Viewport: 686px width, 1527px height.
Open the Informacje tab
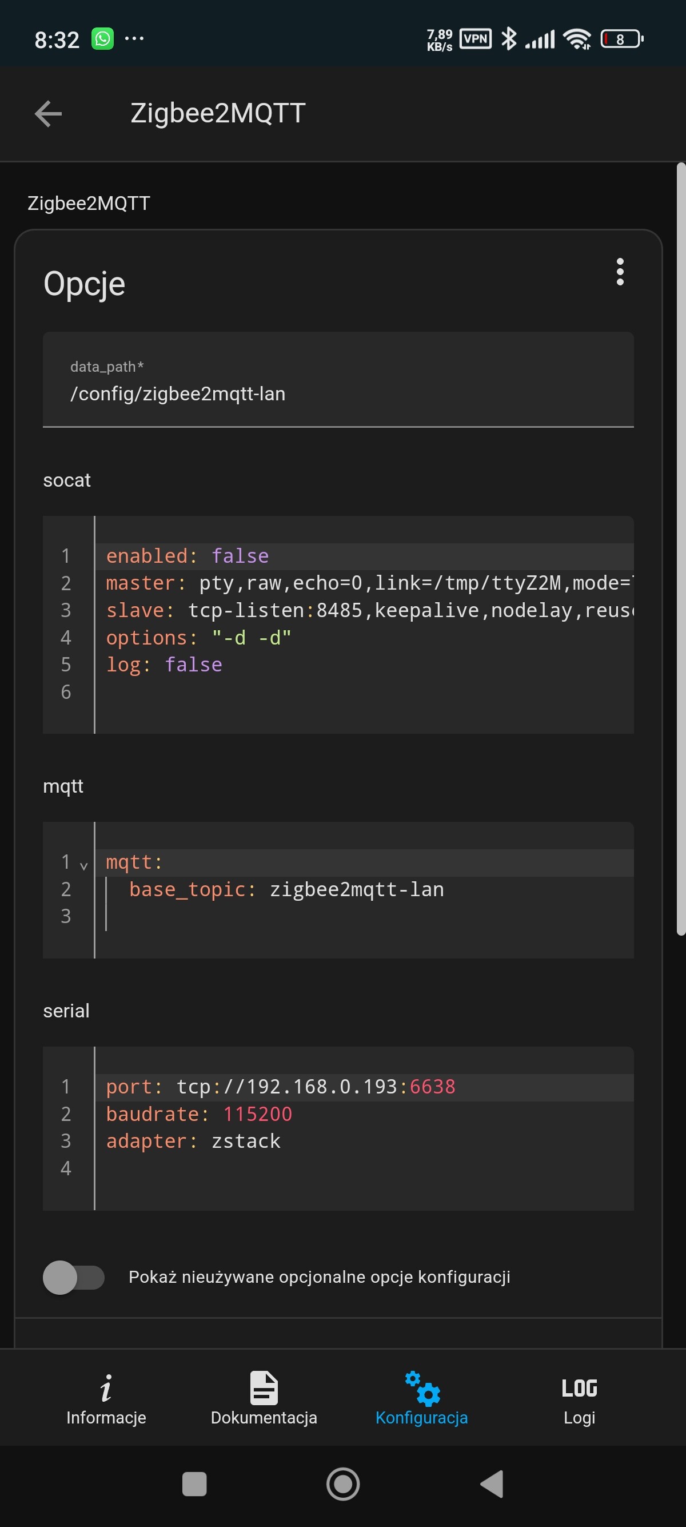coord(106,1399)
